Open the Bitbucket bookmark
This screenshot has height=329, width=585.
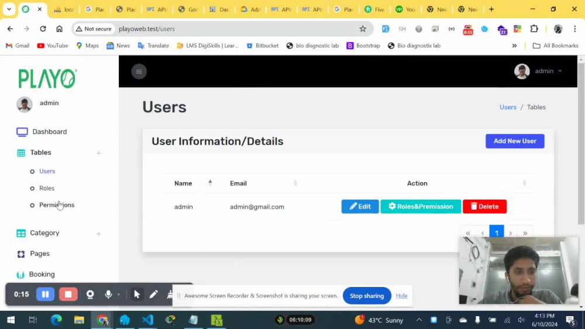pos(262,46)
